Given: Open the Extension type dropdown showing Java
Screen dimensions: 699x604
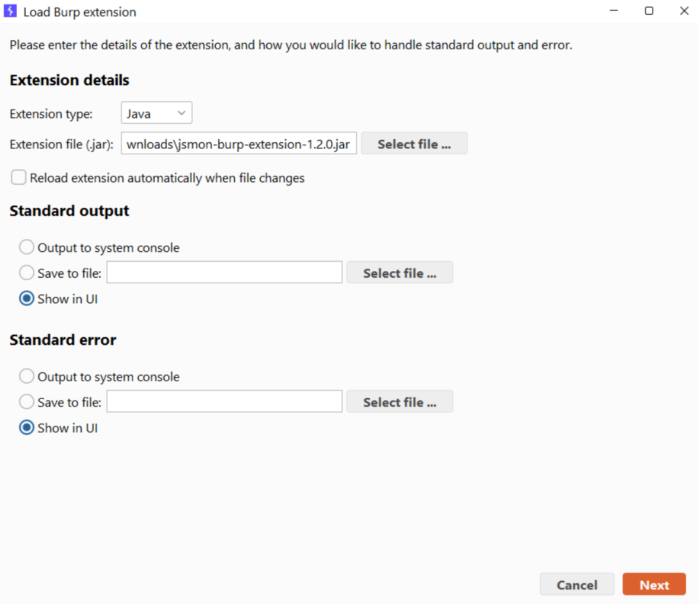Looking at the screenshot, I should (157, 113).
